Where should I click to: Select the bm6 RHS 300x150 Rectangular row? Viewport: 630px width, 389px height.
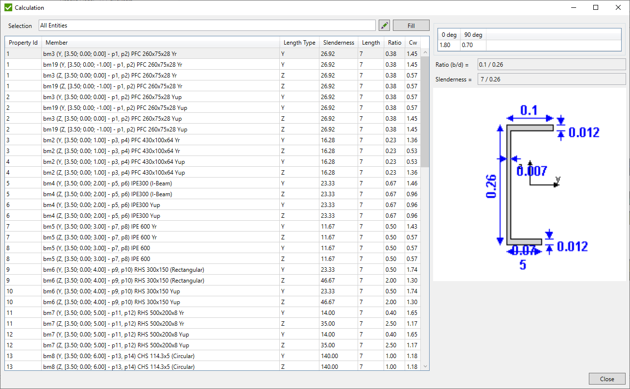[x=147, y=269]
